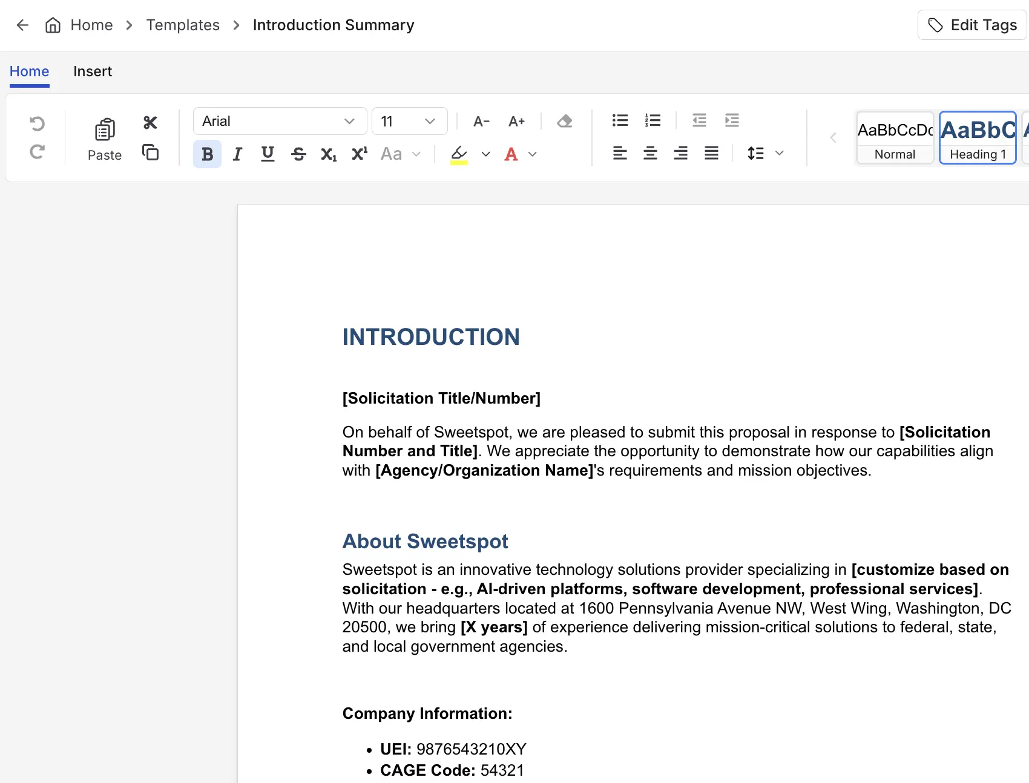This screenshot has width=1029, height=783.
Task: Undo the last action
Action: pyautogui.click(x=38, y=123)
